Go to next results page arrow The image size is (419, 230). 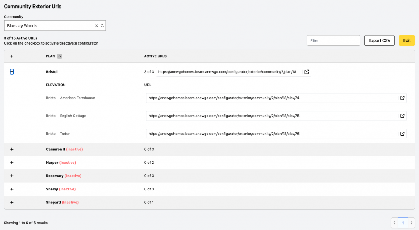[412, 223]
